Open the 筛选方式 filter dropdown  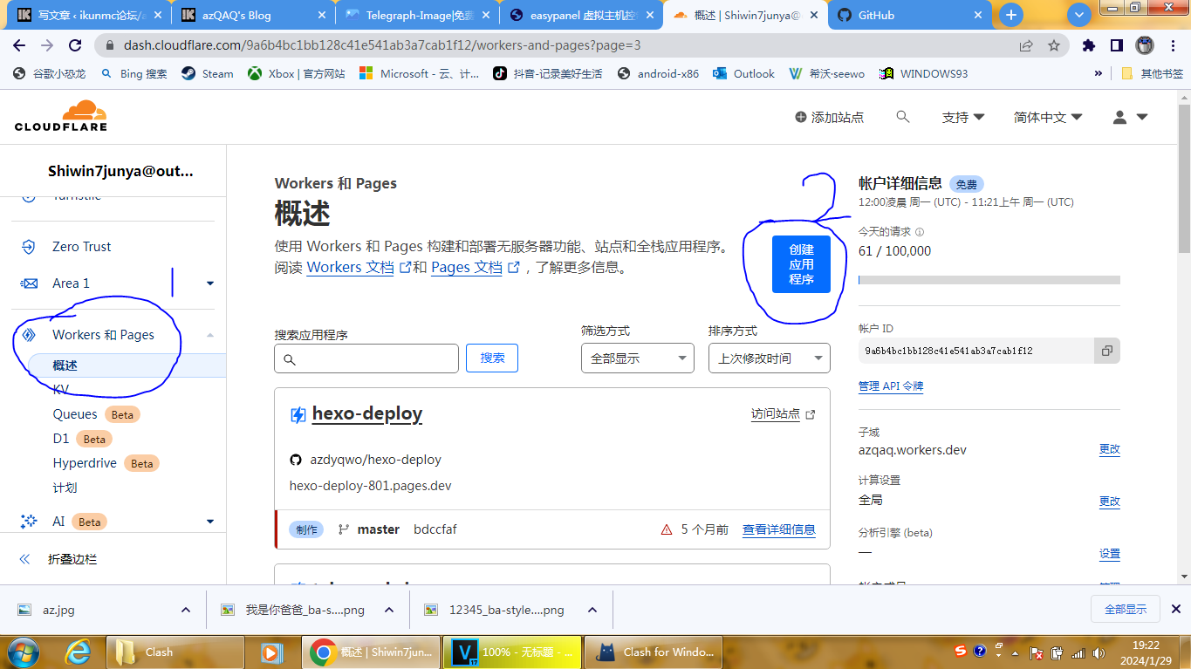point(637,358)
